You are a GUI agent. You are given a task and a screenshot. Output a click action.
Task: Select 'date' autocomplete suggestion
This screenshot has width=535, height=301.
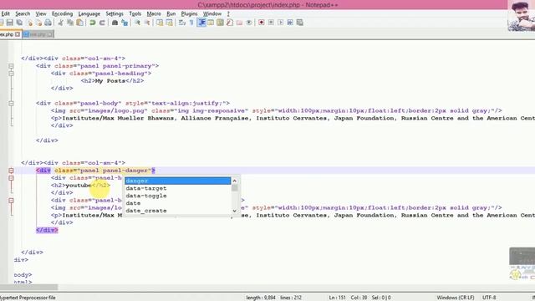[x=177, y=203]
